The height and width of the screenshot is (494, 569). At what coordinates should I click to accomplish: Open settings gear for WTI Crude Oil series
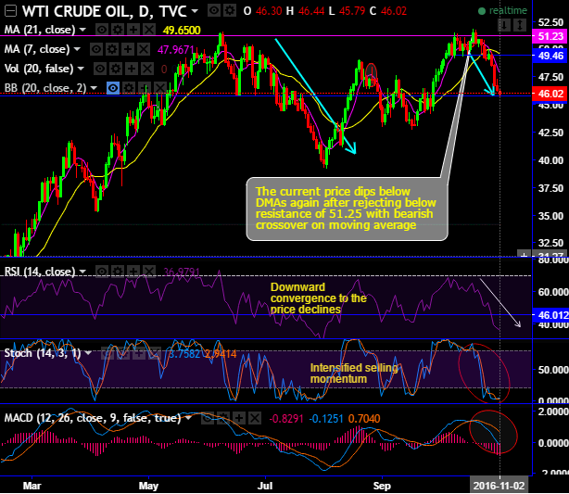tap(230, 11)
